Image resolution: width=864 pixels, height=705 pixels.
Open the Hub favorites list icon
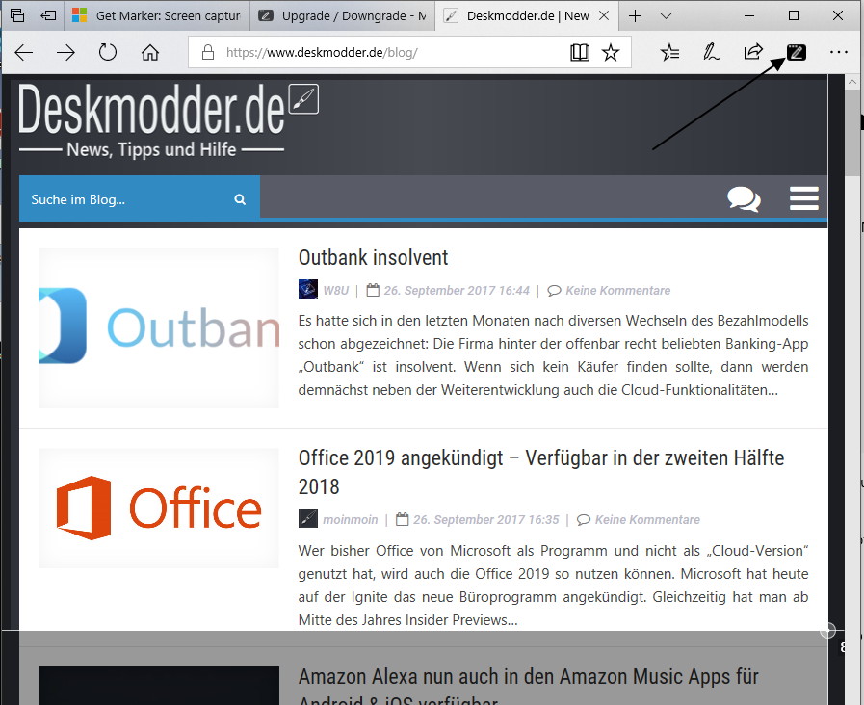(x=669, y=53)
